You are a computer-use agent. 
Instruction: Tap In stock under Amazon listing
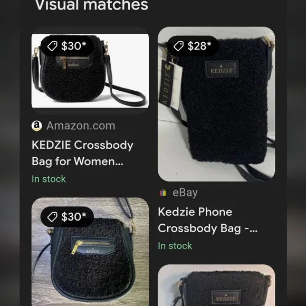point(49,179)
